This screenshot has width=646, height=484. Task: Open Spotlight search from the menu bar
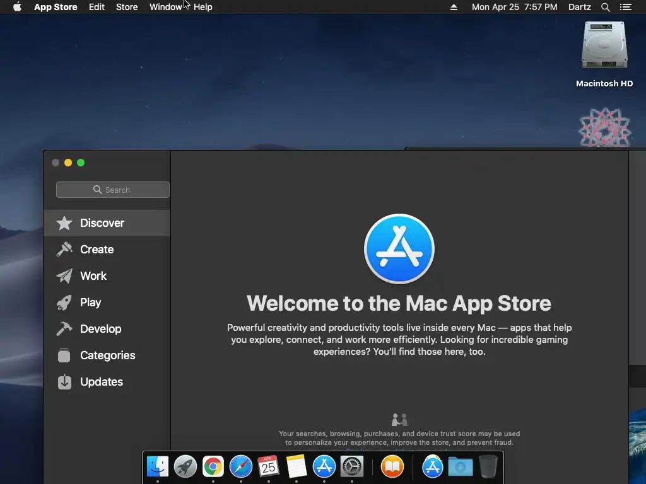(x=605, y=7)
